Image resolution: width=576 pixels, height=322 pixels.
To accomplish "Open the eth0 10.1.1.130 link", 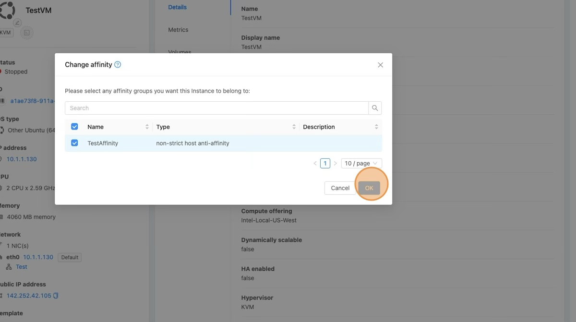I will 38,257.
